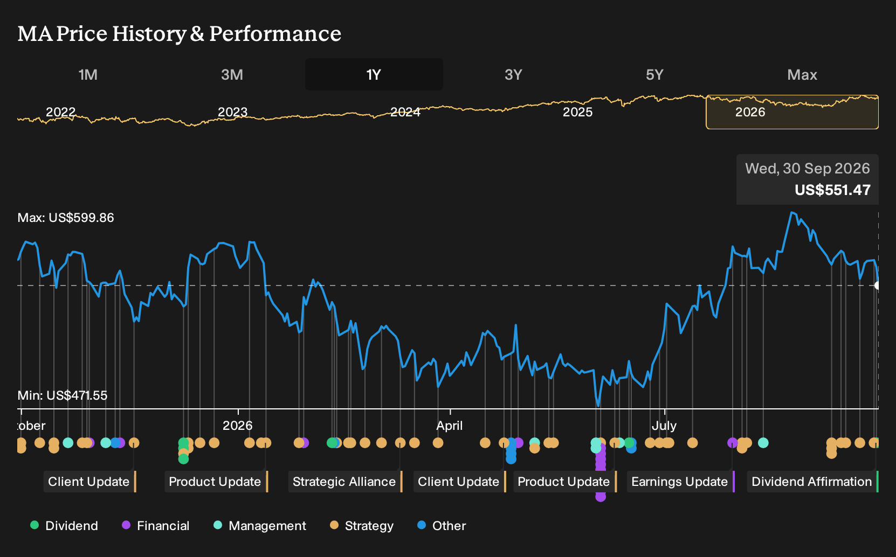Jump to 2024 on the overview chart
The height and width of the screenshot is (557, 896).
point(405,112)
